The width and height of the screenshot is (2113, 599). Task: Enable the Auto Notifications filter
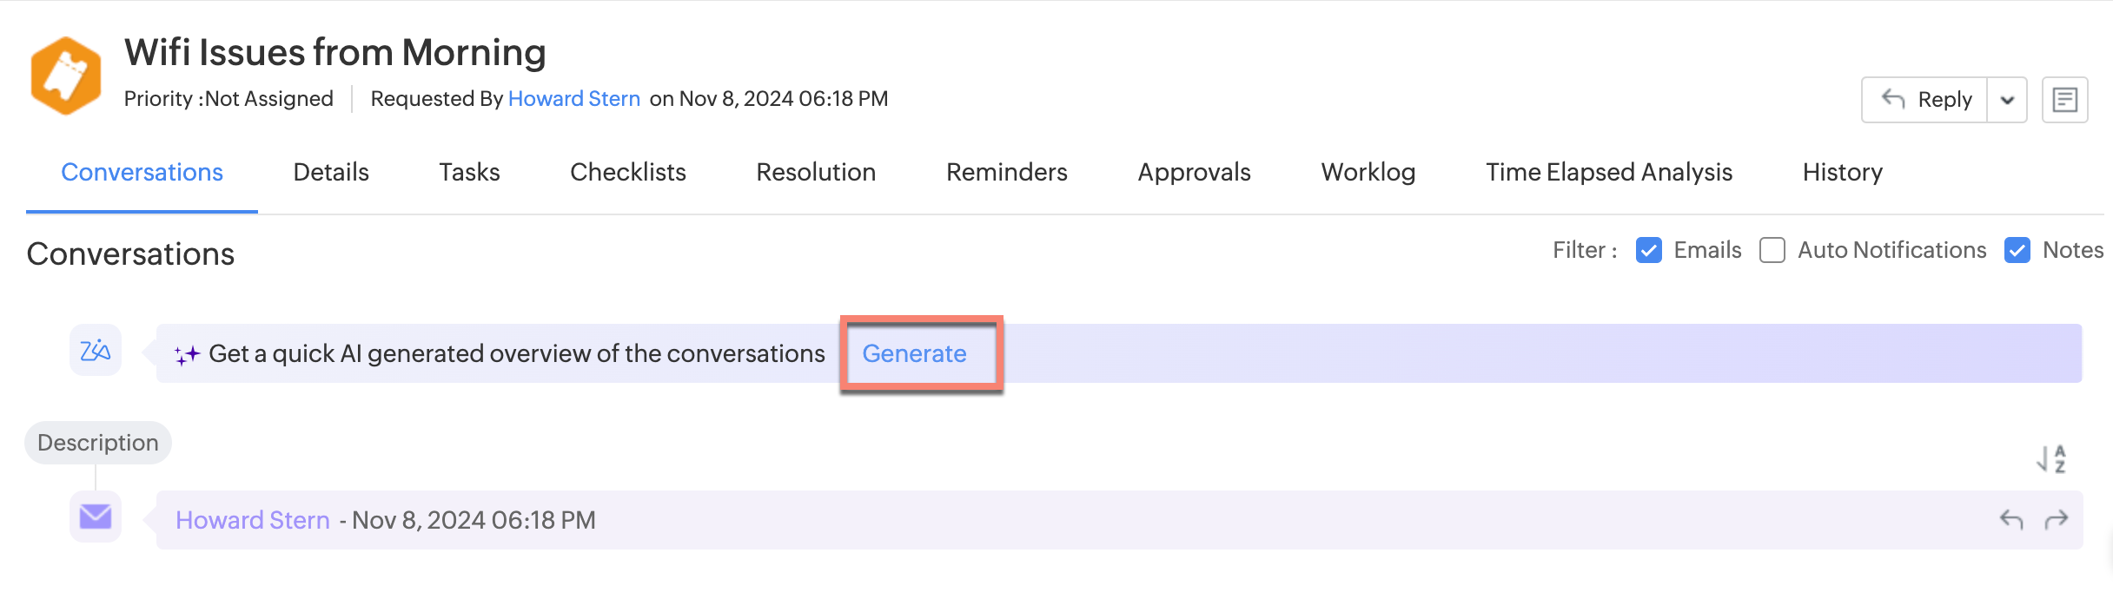[1772, 250]
